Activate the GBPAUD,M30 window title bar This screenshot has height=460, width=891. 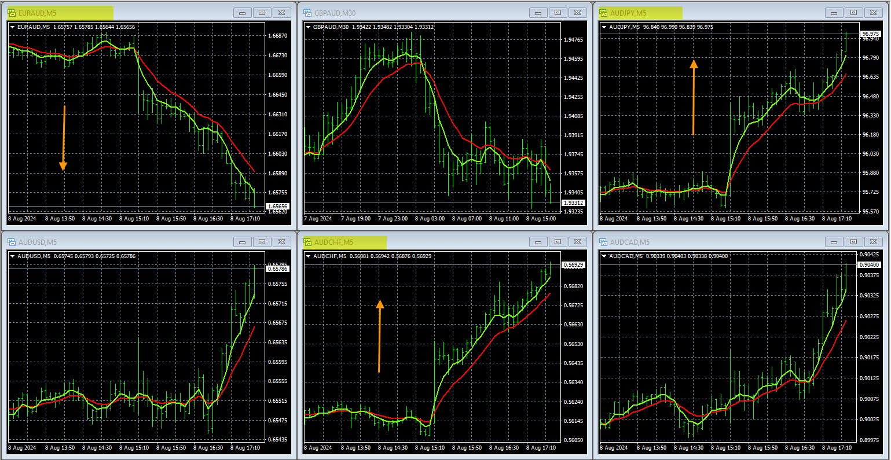417,12
